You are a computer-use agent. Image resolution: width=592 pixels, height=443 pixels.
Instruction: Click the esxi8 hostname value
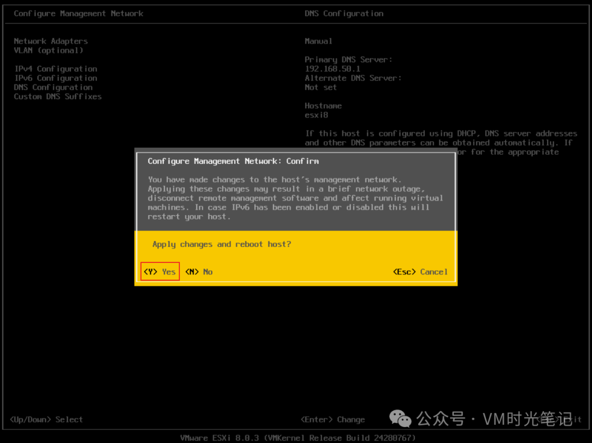pyautogui.click(x=316, y=115)
